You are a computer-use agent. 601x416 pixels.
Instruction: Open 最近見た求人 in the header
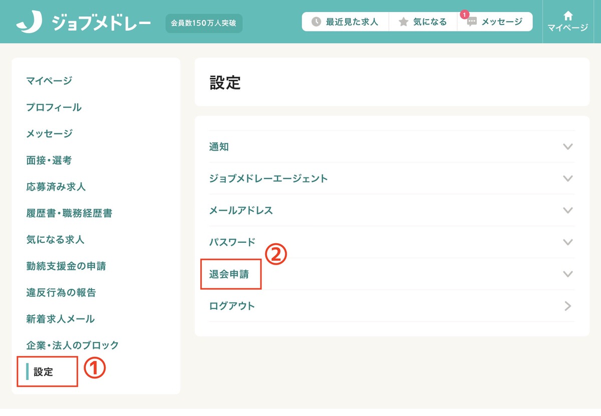(x=345, y=22)
